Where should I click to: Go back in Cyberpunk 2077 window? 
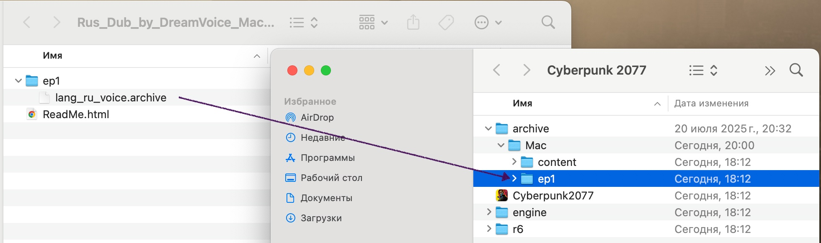pyautogui.click(x=497, y=70)
